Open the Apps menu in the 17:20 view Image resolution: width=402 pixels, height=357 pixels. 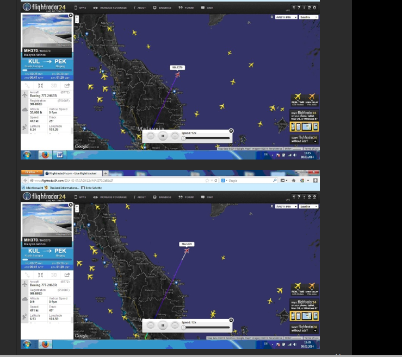tap(80, 8)
